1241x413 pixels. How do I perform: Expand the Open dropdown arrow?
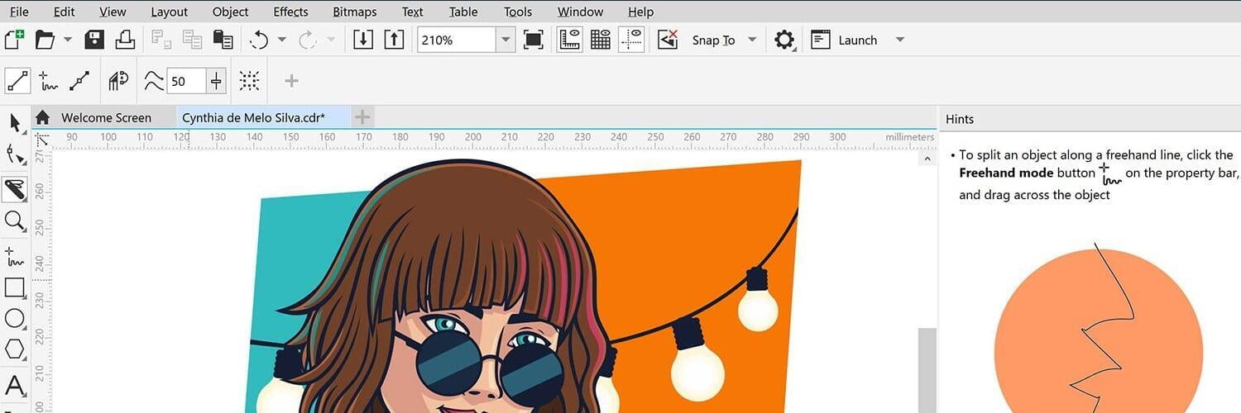[x=68, y=40]
